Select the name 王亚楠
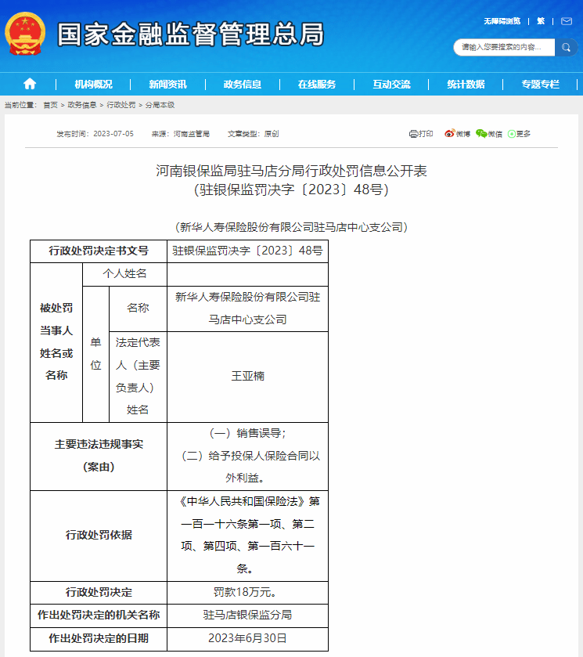583x657 pixels. point(247,376)
